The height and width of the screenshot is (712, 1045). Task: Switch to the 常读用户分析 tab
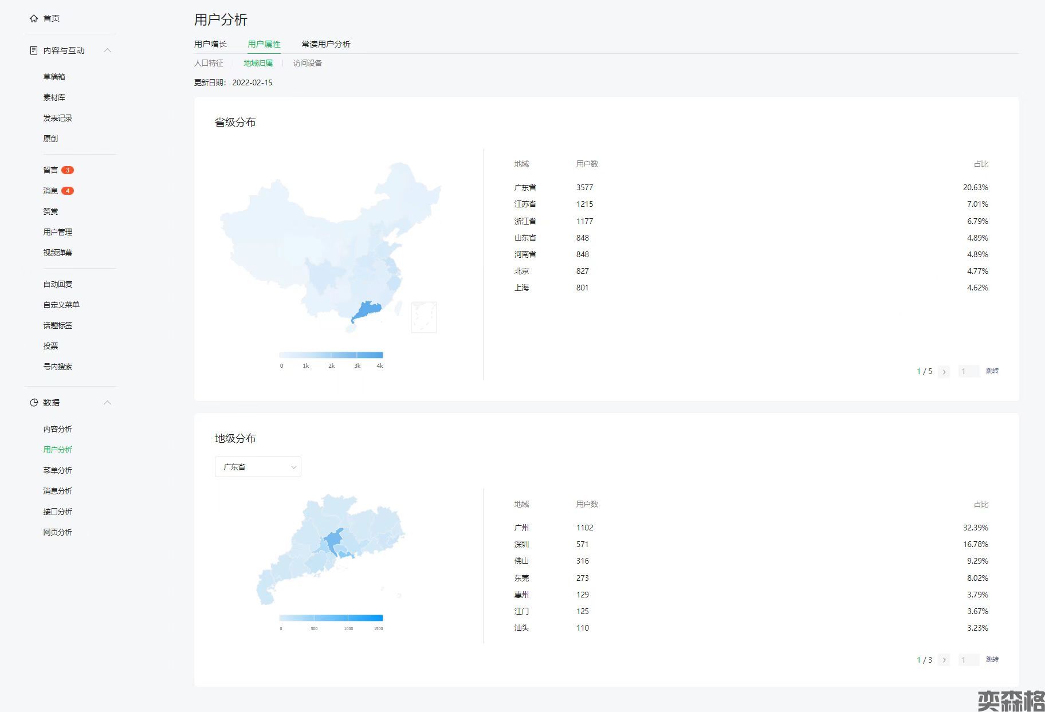[325, 44]
